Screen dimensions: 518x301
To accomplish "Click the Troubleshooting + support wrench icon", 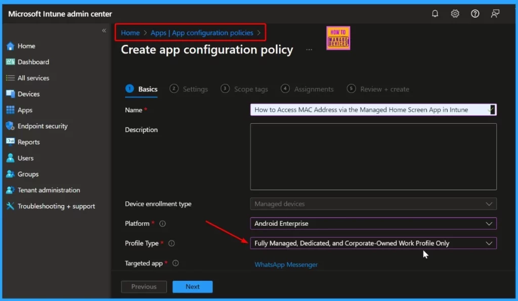I will point(10,206).
